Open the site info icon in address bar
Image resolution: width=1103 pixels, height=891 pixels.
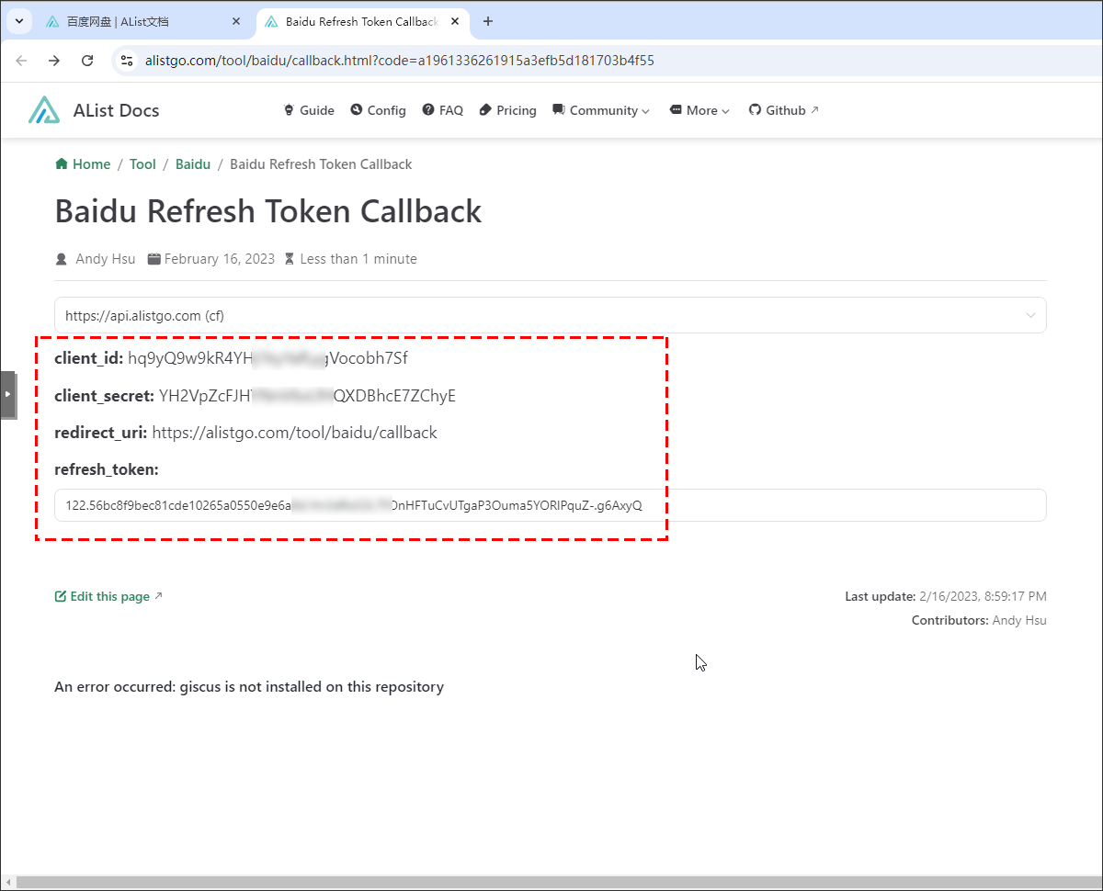[x=127, y=61]
